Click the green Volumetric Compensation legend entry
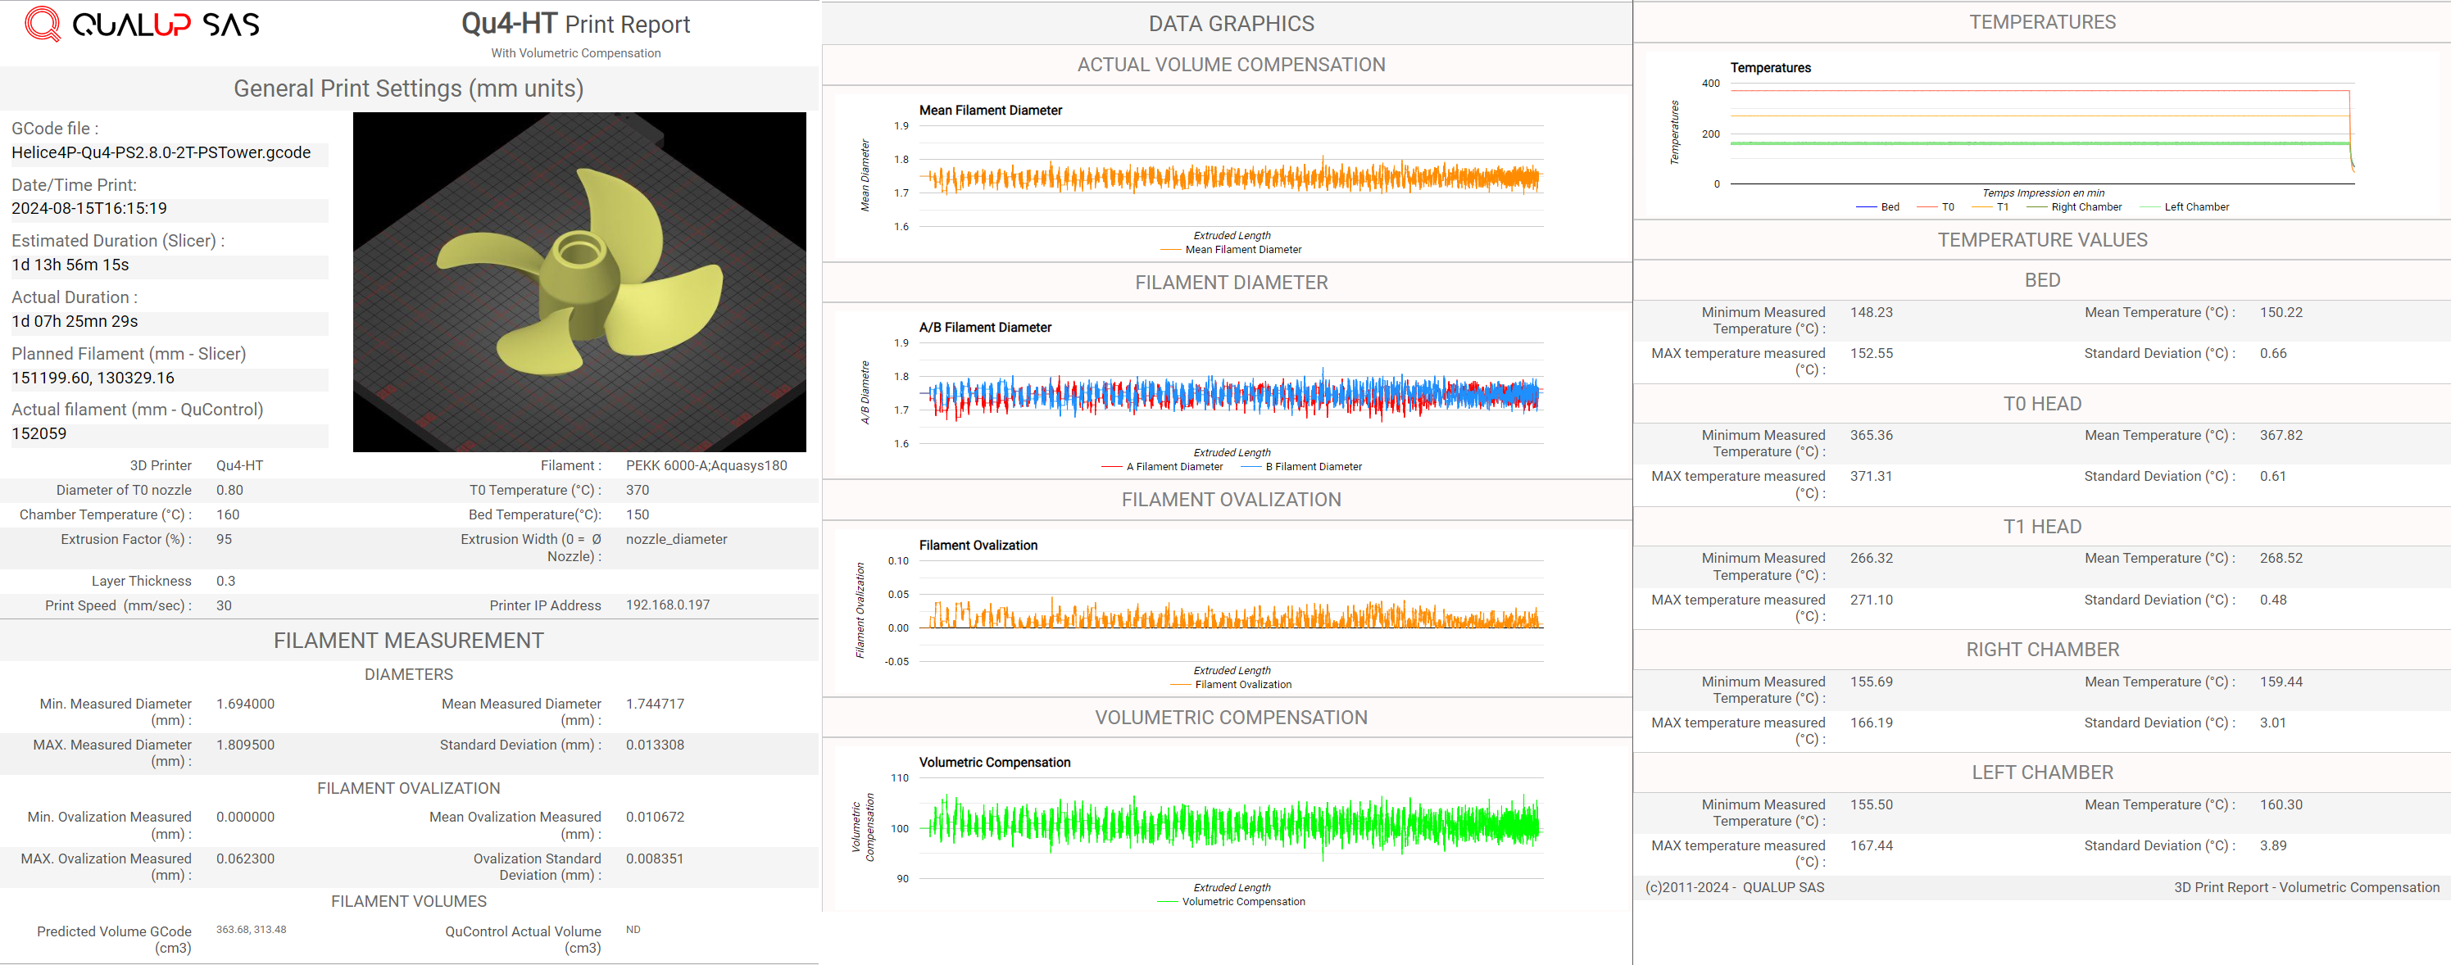This screenshot has height=965, width=2460. [x=1232, y=902]
